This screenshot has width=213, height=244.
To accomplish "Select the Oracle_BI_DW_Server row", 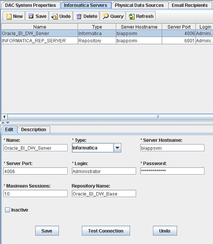I will click(107, 33).
